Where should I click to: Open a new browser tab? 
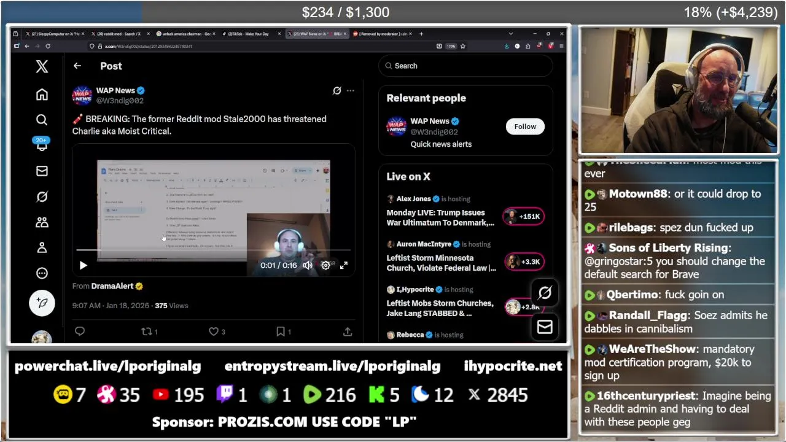[421, 34]
